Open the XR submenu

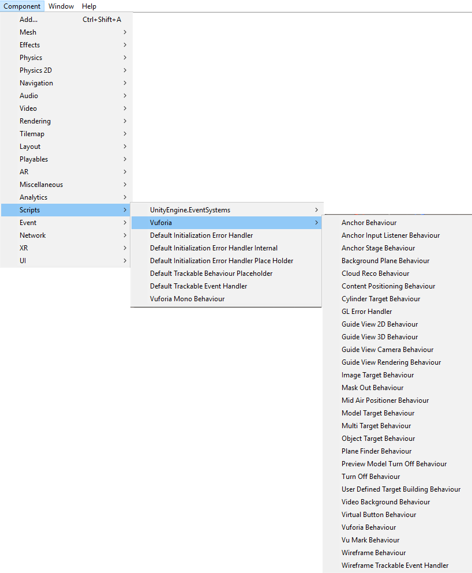[x=66, y=248]
